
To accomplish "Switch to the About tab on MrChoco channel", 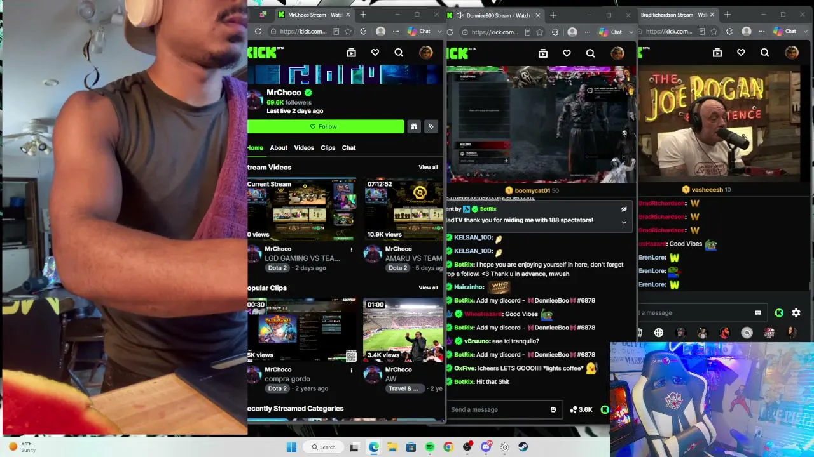I will [x=279, y=147].
